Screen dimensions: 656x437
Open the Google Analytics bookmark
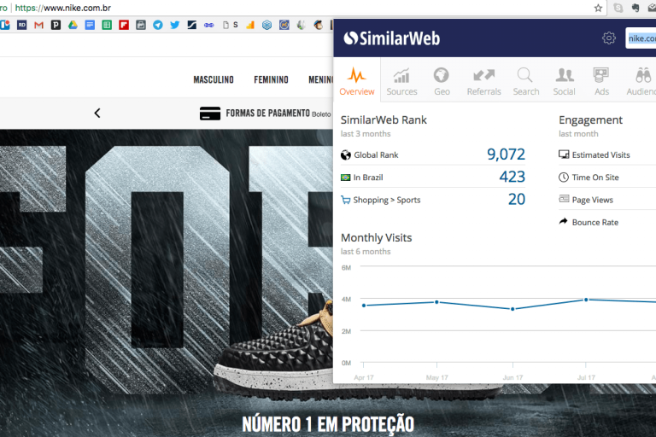tap(250, 25)
